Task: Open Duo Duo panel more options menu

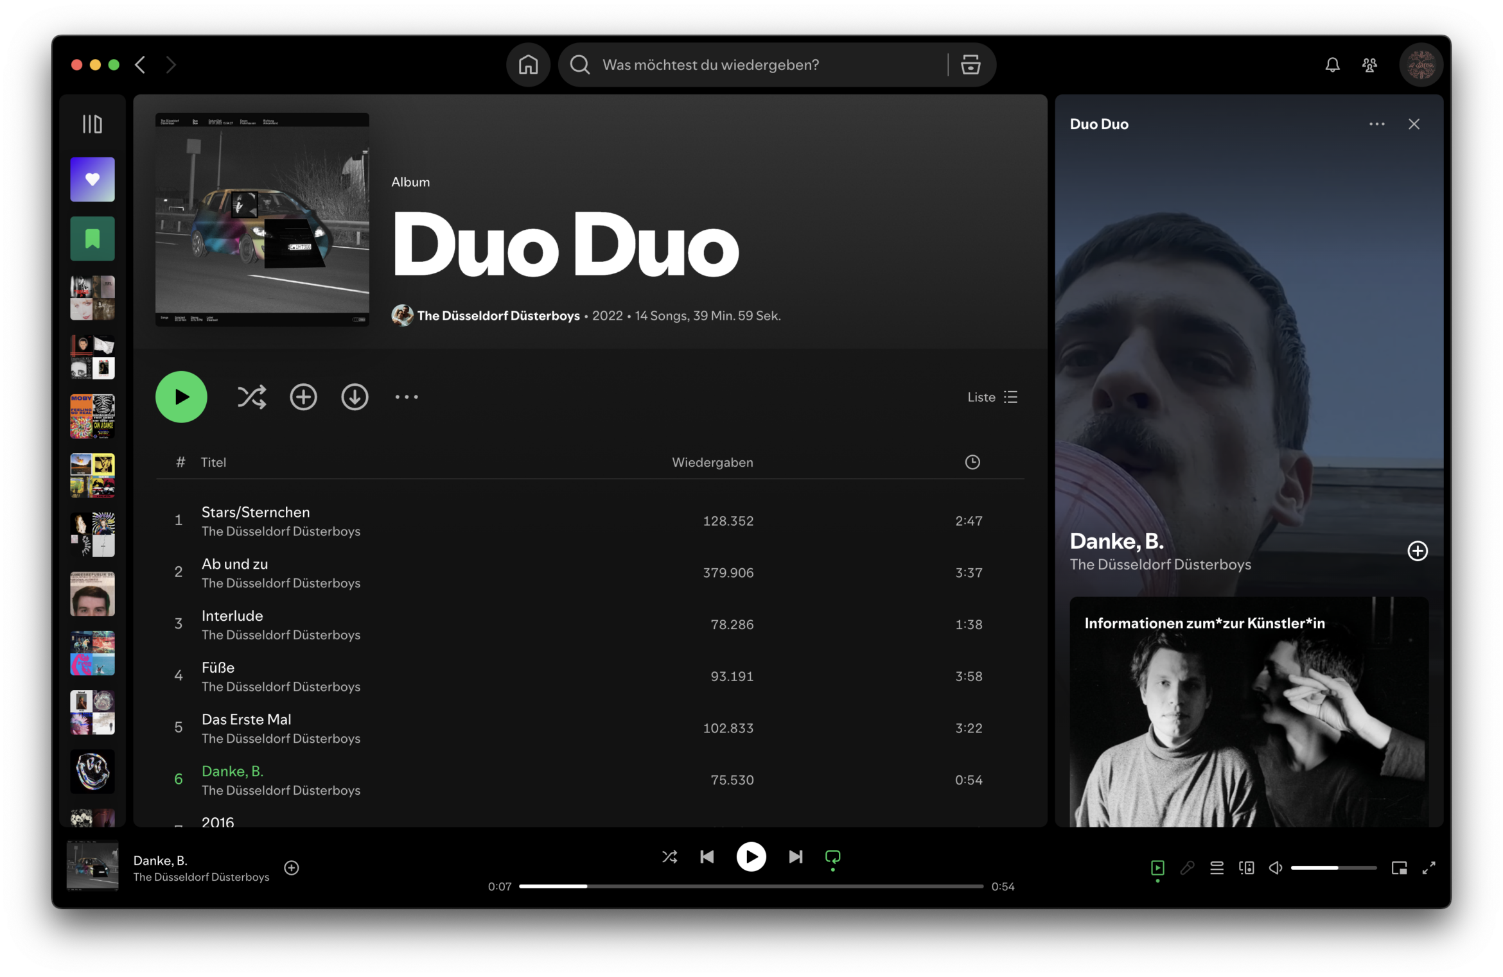Action: pyautogui.click(x=1376, y=125)
